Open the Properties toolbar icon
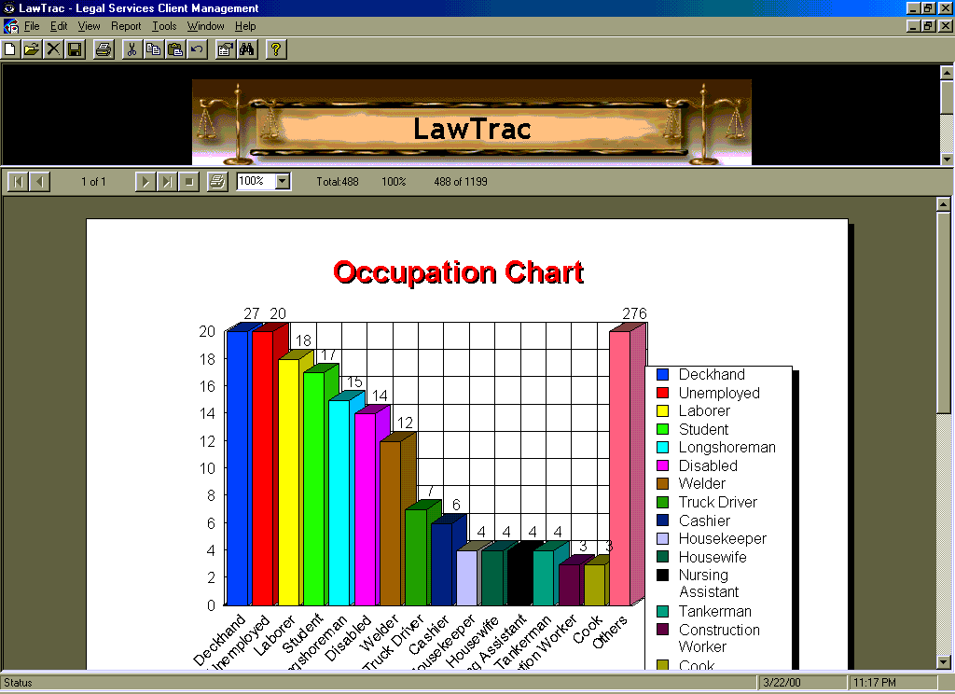Screen dimensions: 955x694 226,49
